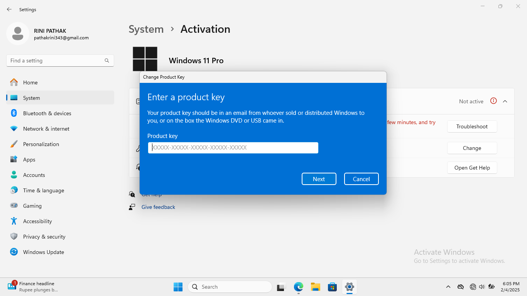Open Bluetooth & devices via its icon
This screenshot has width=527, height=296.
[x=14, y=113]
